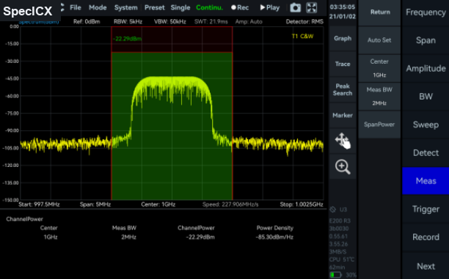Image resolution: width=449 pixels, height=279 pixels.
Task: Click the Center: 1GHz axis label
Action: click(x=158, y=204)
